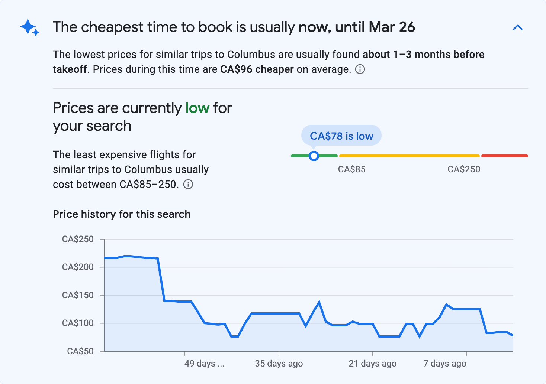Select the green low-price segment of the price bar

pos(327,156)
